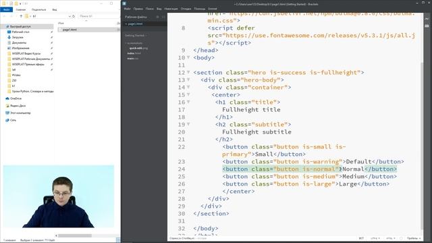Click the details view icon in Explorer status bar
The height and width of the screenshot is (243, 432).
(x=118, y=240)
